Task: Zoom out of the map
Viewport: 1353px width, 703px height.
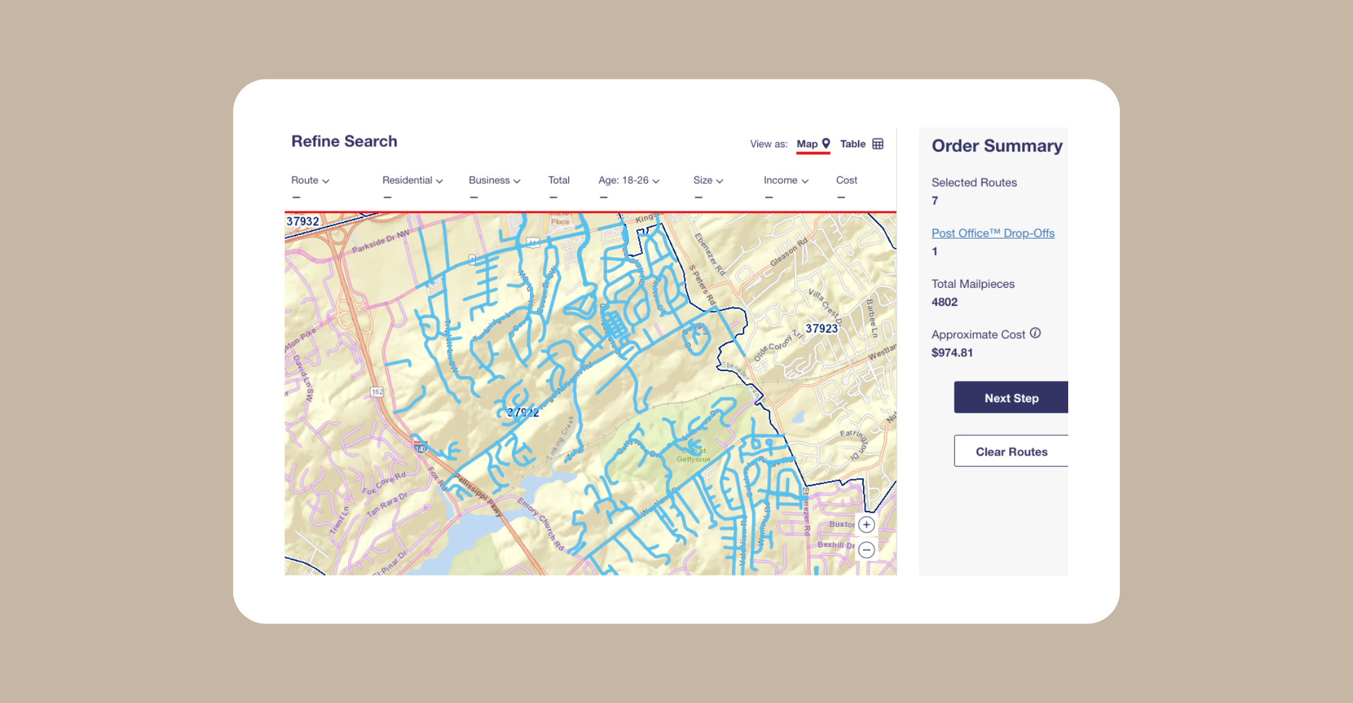Action: [866, 550]
